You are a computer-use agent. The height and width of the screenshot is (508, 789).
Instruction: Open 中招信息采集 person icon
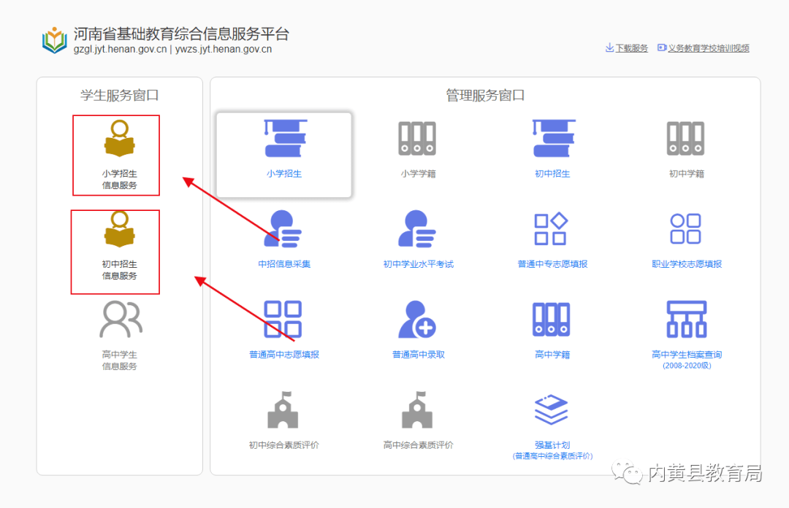click(283, 229)
